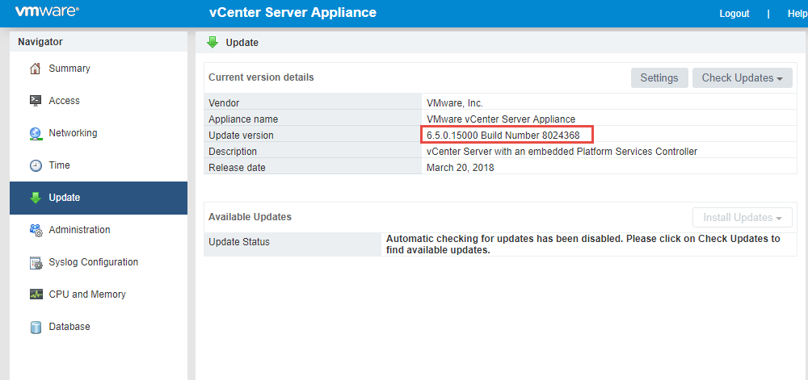Select the Update navigator item
The image size is (808, 380).
(99, 198)
